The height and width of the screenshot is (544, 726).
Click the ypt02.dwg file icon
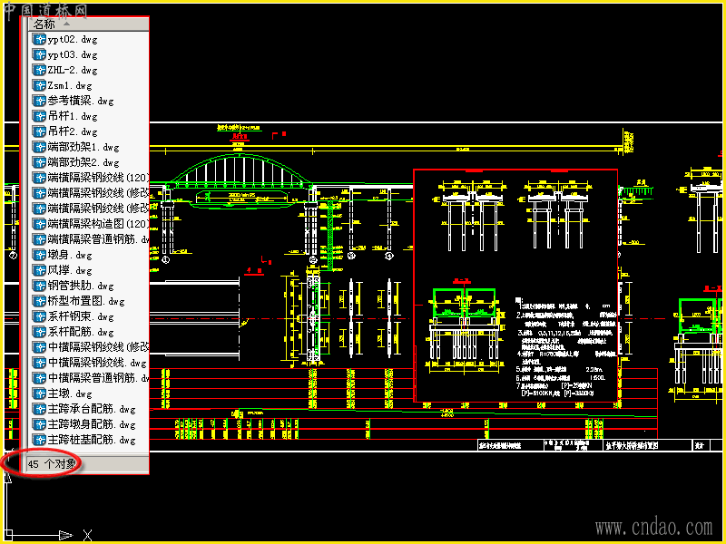coord(39,39)
